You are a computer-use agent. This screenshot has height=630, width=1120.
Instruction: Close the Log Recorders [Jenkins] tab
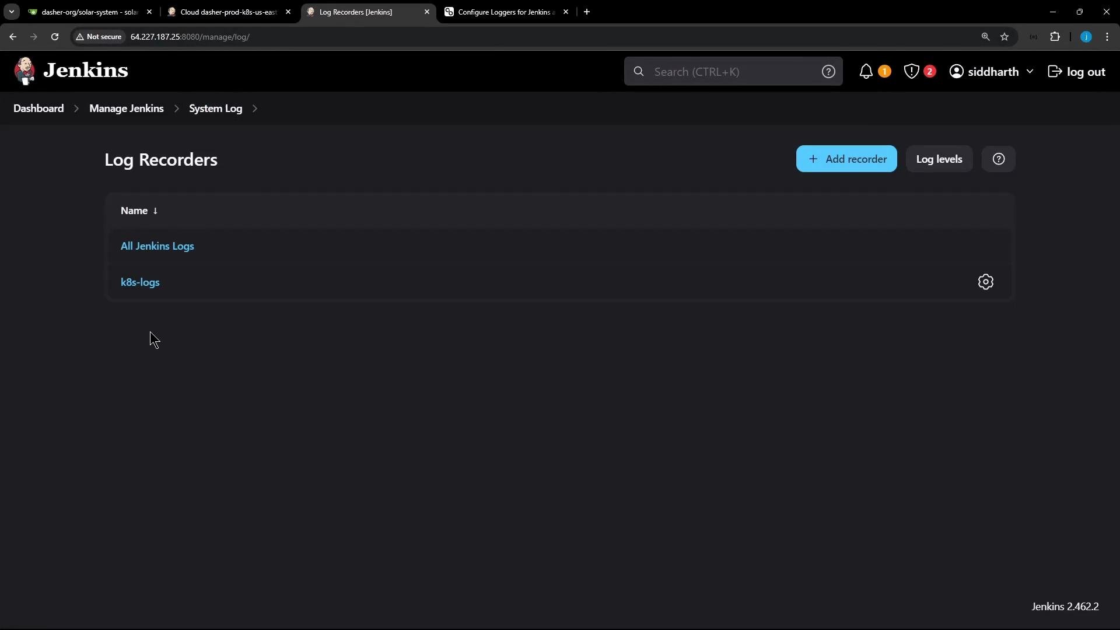[x=427, y=12]
